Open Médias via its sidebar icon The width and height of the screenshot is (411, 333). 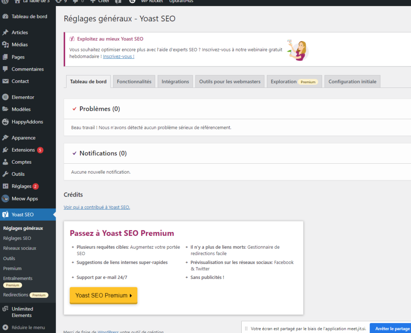click(x=5, y=45)
